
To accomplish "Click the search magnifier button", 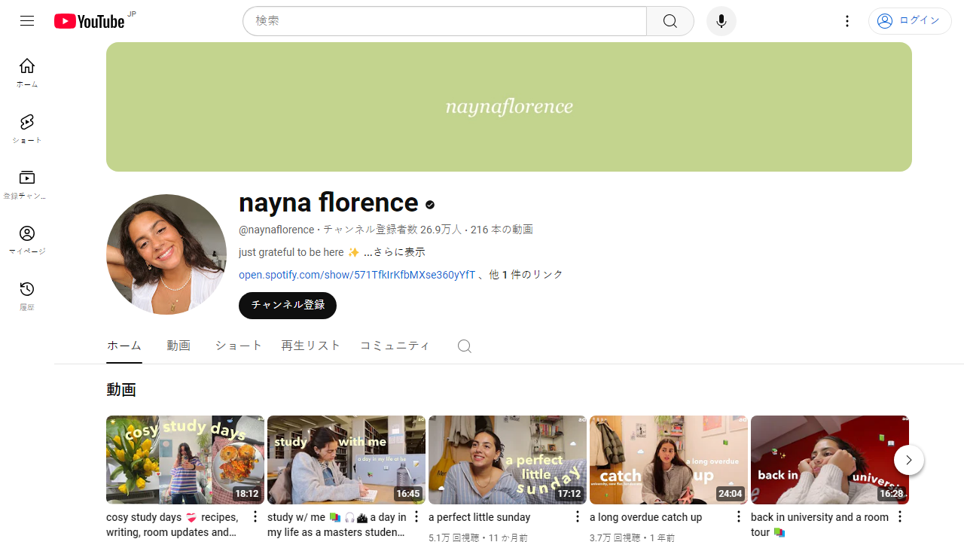I will (x=670, y=21).
